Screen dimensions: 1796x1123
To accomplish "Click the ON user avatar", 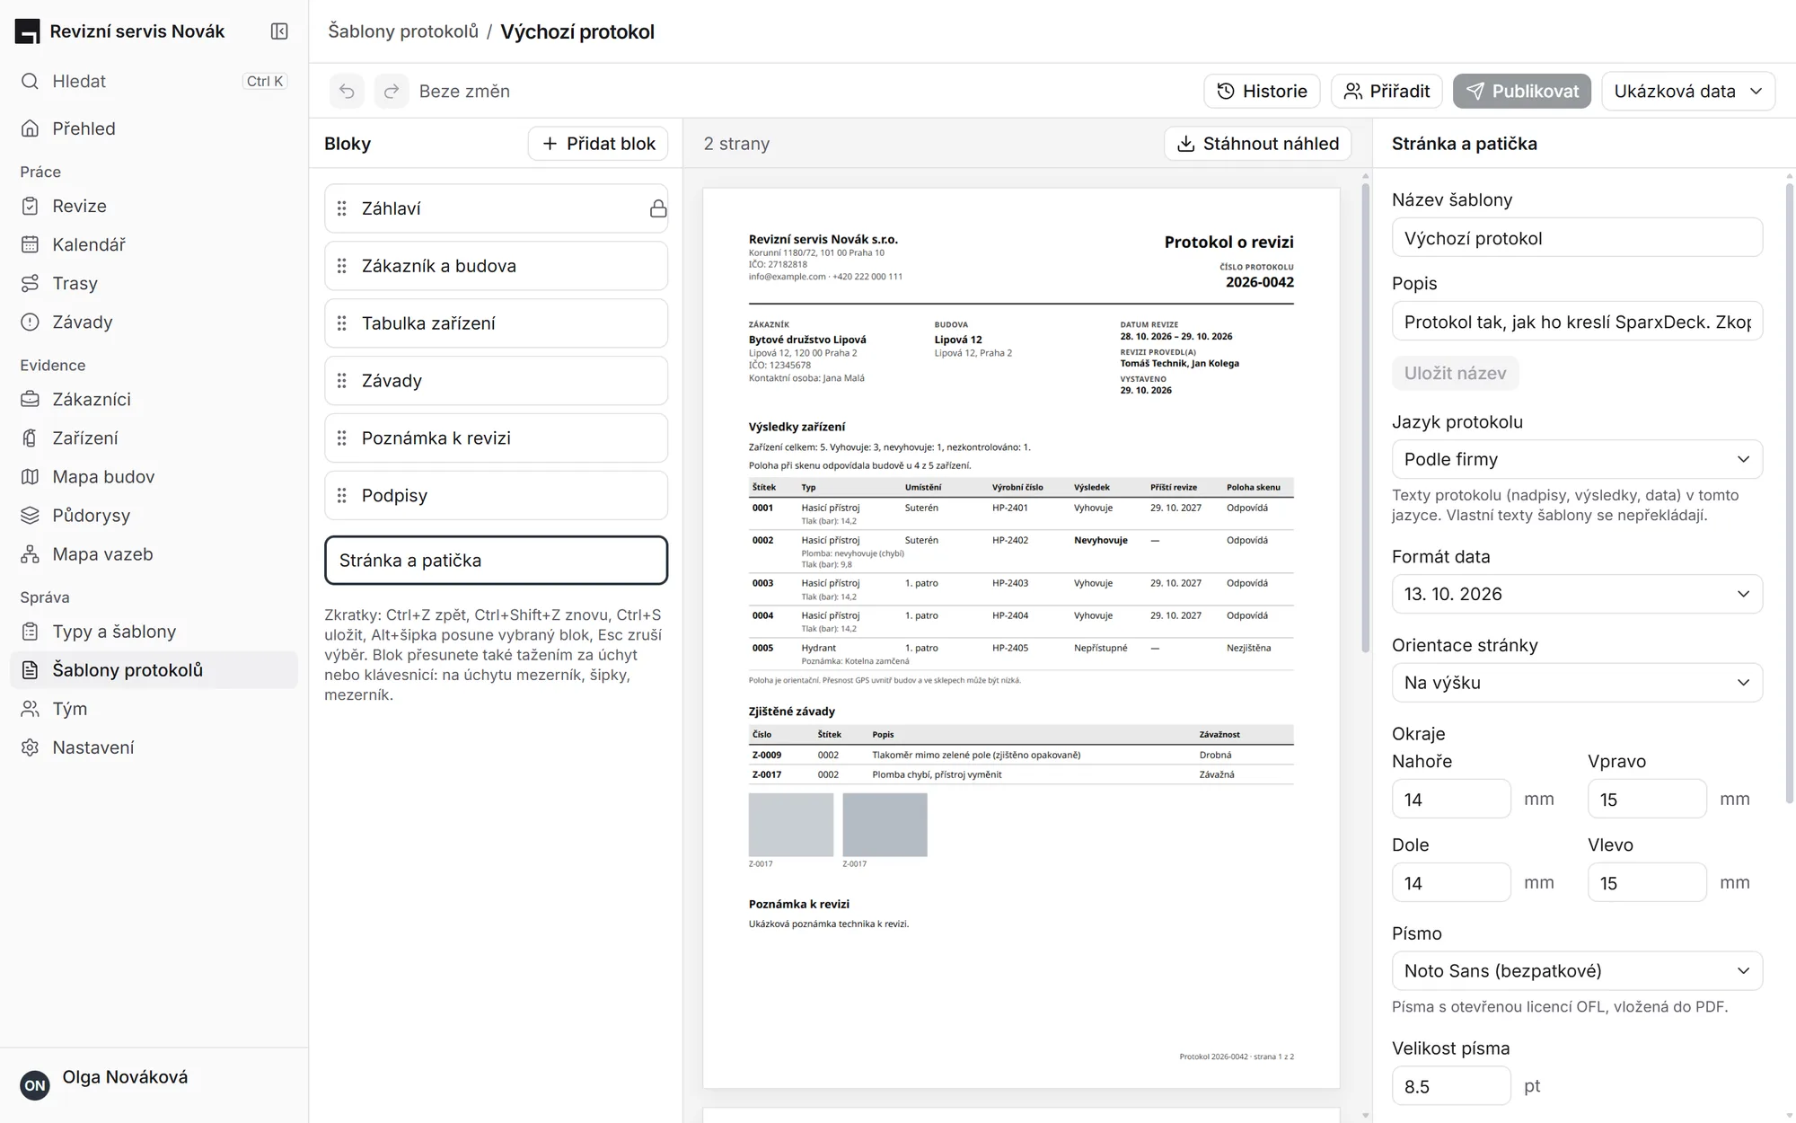I will coord(35,1085).
